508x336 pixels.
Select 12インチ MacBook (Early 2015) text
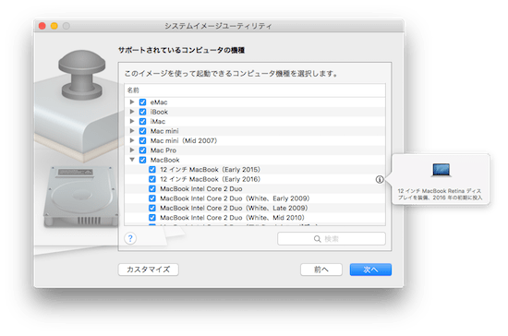tap(211, 170)
